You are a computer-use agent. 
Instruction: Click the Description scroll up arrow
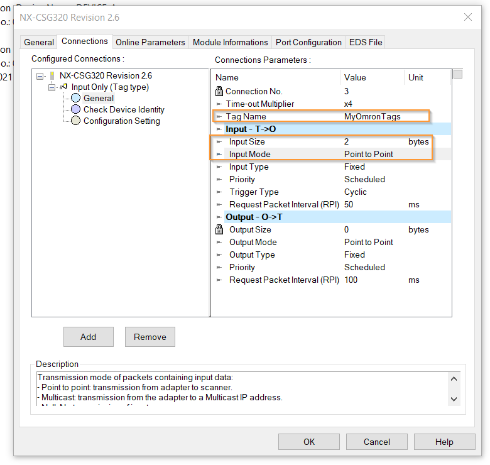coord(454,379)
